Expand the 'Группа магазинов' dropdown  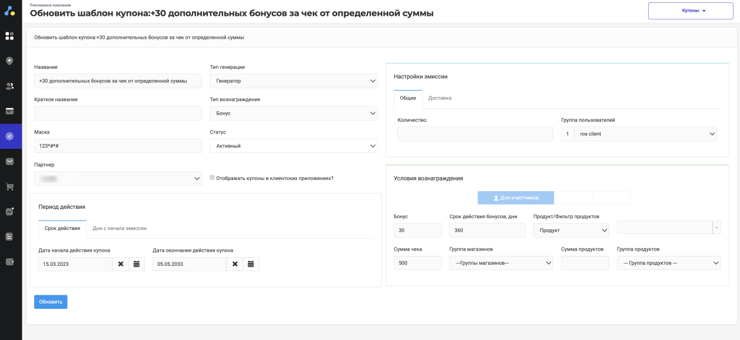pyautogui.click(x=501, y=263)
